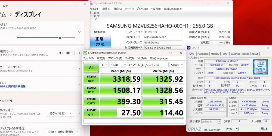Open 言語(Language) menu in CrystalDiskMark
The image size is (272, 136).
pos(159,58)
